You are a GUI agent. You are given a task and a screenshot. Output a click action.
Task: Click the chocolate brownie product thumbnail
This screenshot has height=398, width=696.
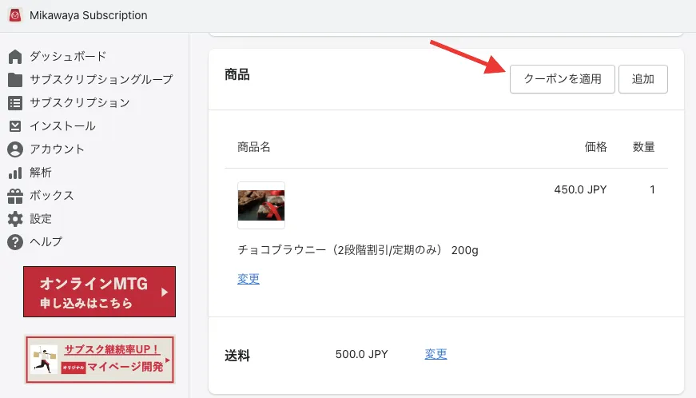(x=261, y=205)
